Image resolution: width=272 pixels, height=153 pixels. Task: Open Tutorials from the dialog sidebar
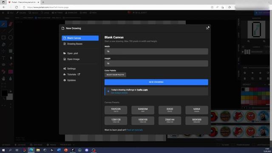click(71, 74)
